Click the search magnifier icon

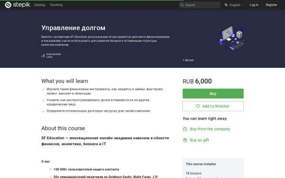(182, 5)
